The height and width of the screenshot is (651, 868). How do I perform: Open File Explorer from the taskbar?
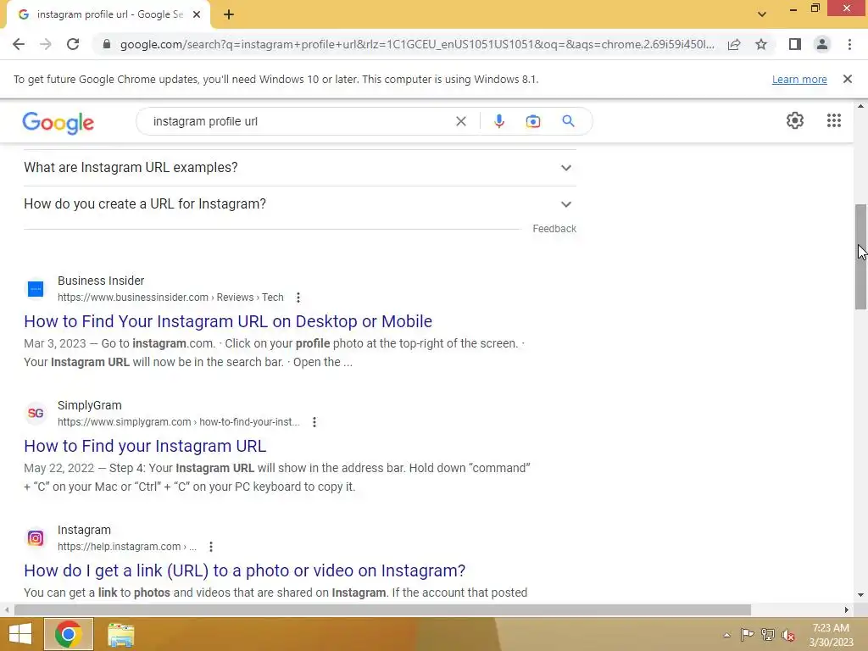pyautogui.click(x=120, y=634)
